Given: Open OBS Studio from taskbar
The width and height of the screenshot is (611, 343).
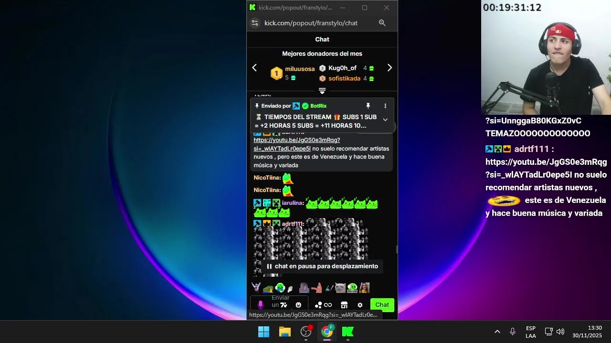Looking at the screenshot, I should (x=306, y=332).
